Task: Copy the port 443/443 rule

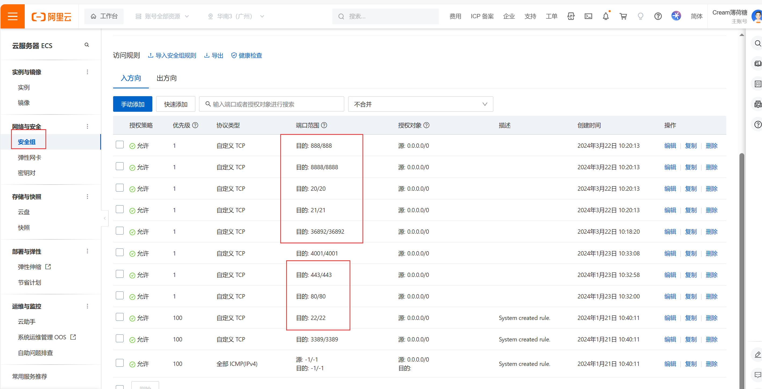Action: (691, 275)
